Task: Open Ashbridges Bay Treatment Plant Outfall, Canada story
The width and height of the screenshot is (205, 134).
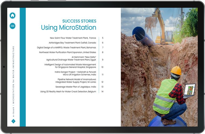Action: tap(72, 43)
